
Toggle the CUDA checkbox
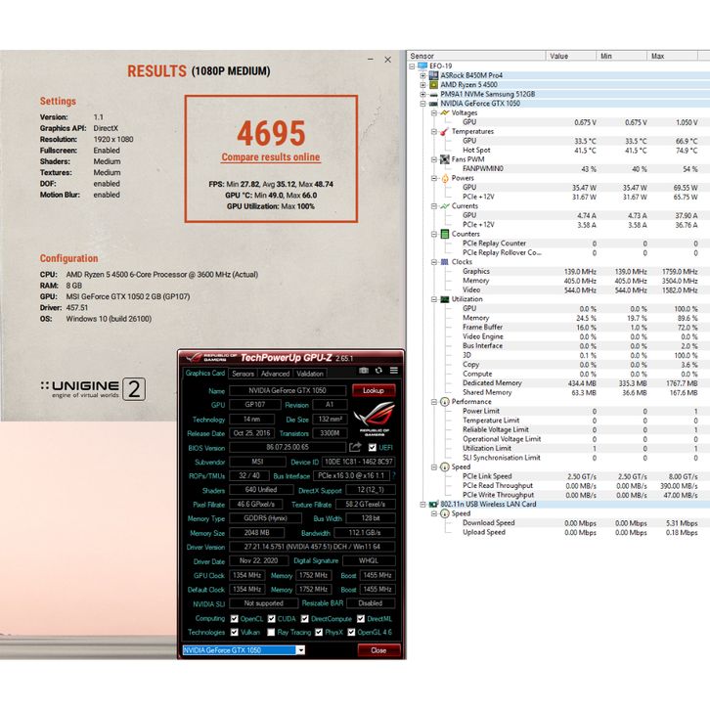tap(273, 618)
